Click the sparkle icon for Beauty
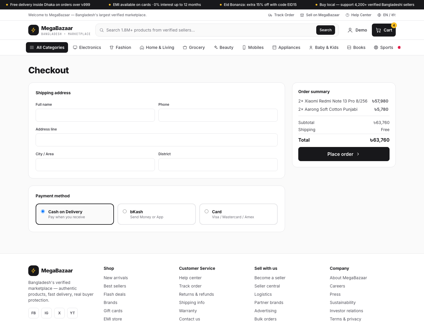Screen dimensions: 424x324 click(216, 47)
